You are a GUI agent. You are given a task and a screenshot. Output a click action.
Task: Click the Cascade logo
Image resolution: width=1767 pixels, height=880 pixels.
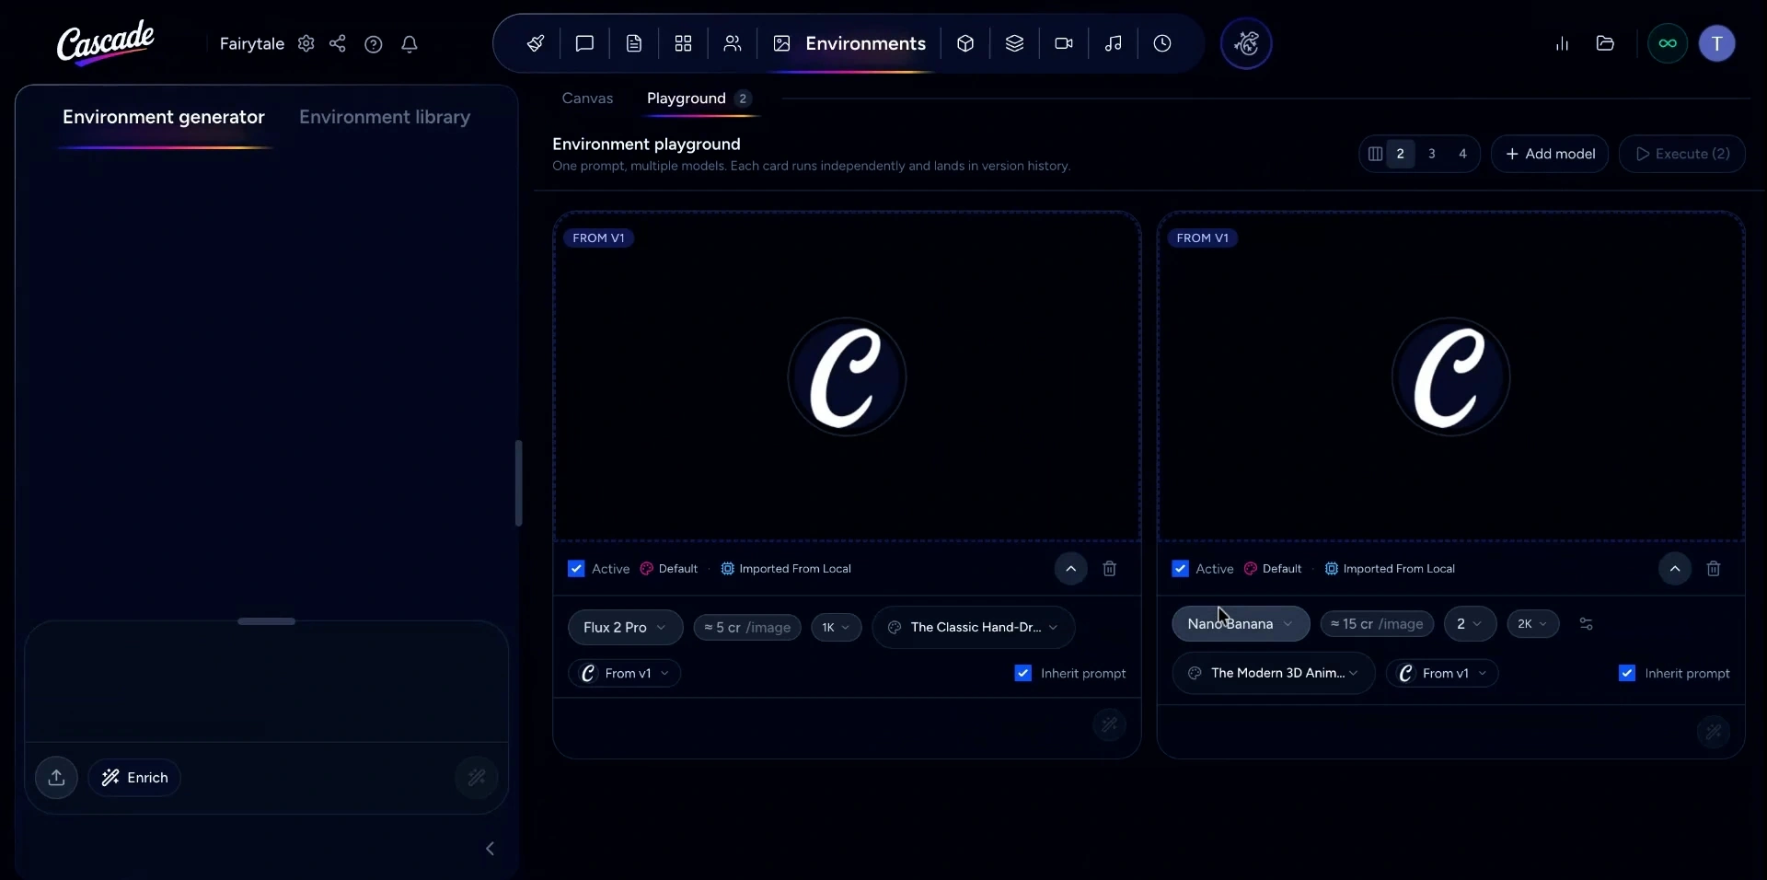pos(106,42)
